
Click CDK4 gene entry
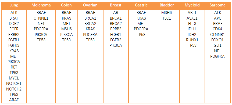coord(217,29)
